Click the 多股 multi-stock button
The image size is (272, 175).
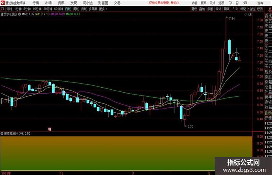210,9
